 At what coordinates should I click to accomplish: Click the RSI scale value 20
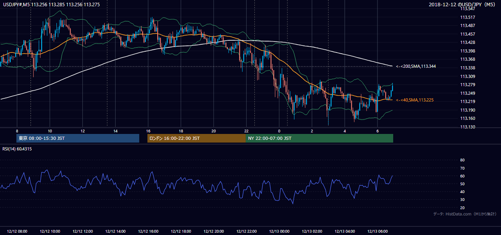[462, 208]
